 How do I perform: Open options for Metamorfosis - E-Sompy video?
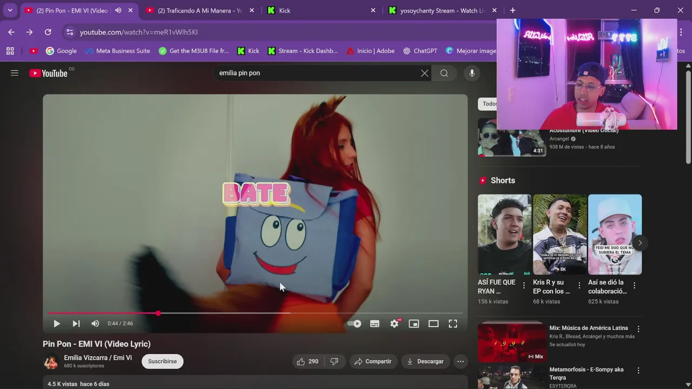tap(638, 371)
